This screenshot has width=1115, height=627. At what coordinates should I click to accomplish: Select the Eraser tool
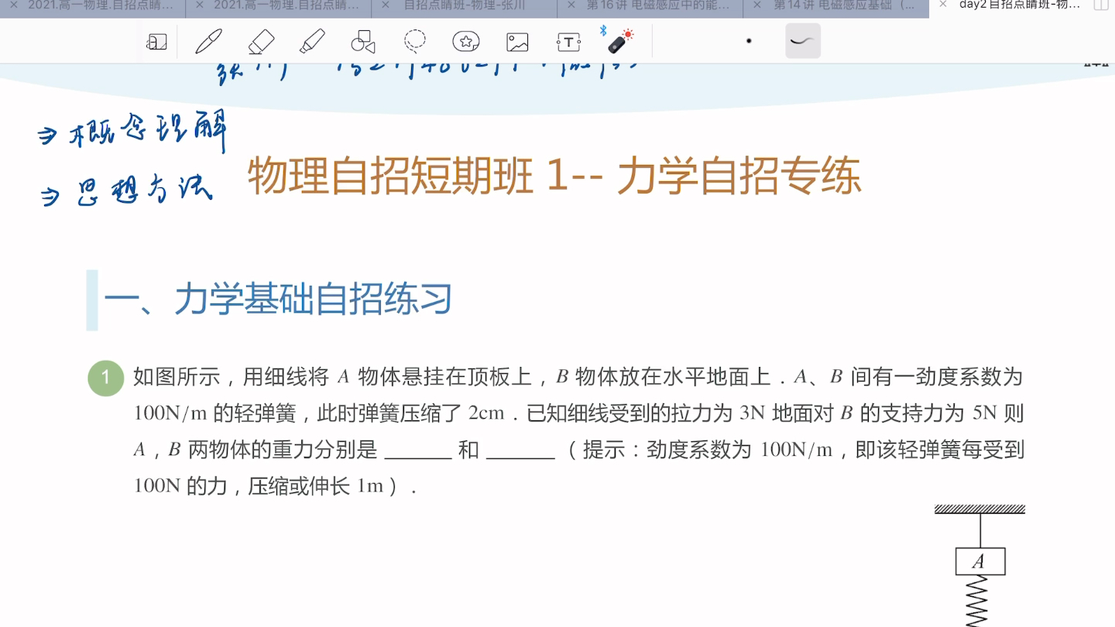261,41
